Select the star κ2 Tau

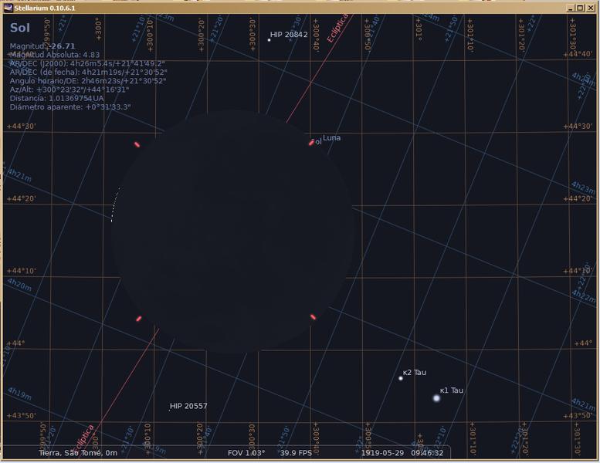[x=401, y=378]
